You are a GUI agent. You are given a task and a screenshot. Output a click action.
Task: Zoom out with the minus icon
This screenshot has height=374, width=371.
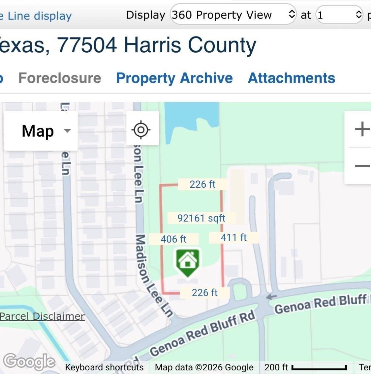(362, 166)
